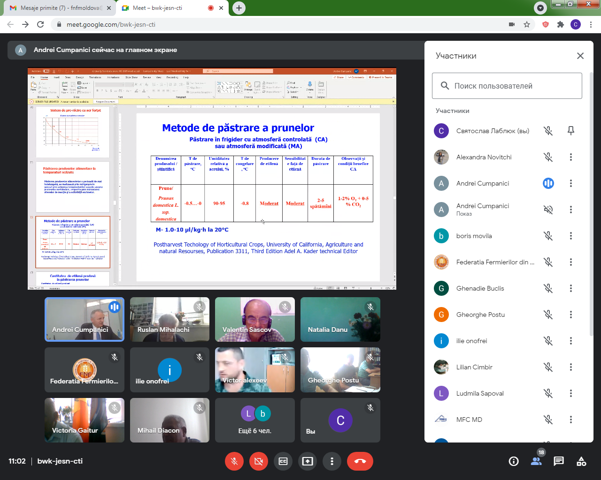This screenshot has height=480, width=601.
Task: Open more options for Alexandra Novitchi
Action: 571,157
